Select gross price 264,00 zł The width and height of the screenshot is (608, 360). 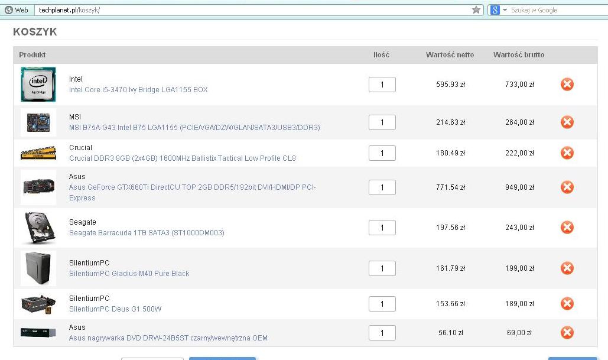(519, 122)
